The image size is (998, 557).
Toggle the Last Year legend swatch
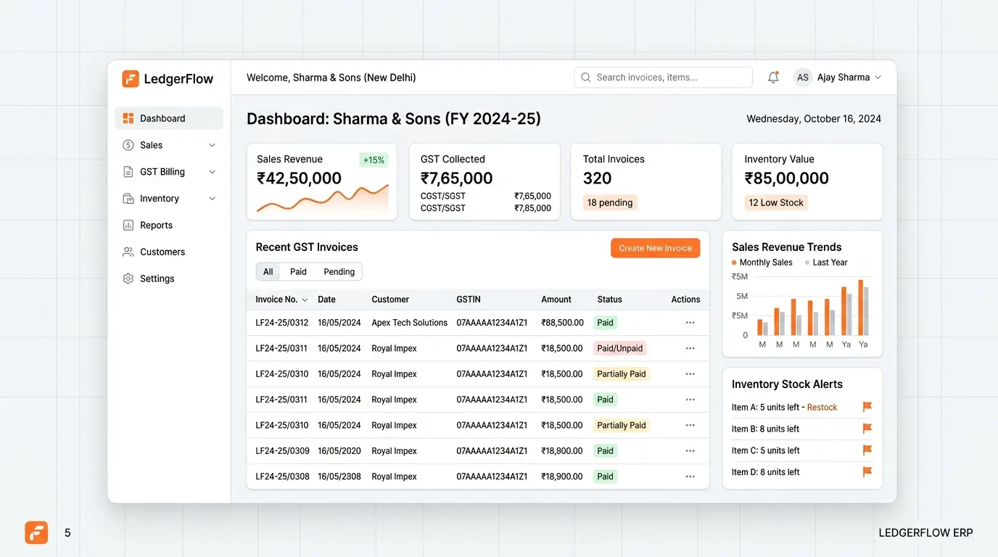coord(807,263)
